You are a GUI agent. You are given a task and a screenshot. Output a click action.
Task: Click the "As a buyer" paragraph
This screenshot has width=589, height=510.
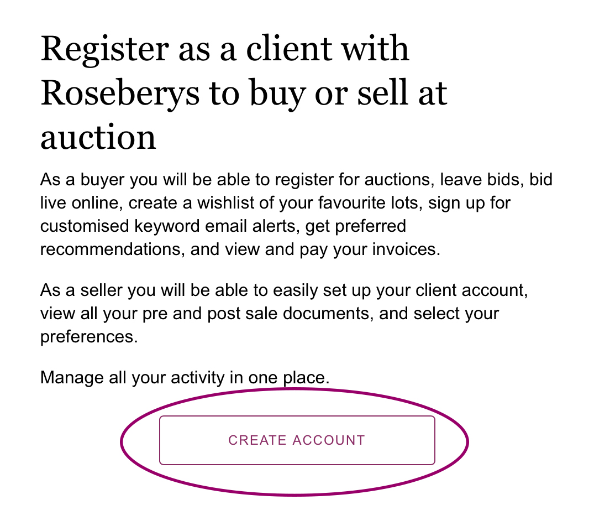296,214
